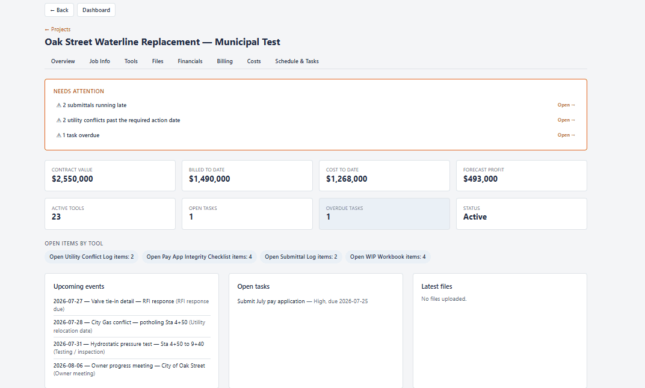Image resolution: width=645 pixels, height=388 pixels.
Task: Open link for utility conflicts alert
Action: tap(566, 120)
